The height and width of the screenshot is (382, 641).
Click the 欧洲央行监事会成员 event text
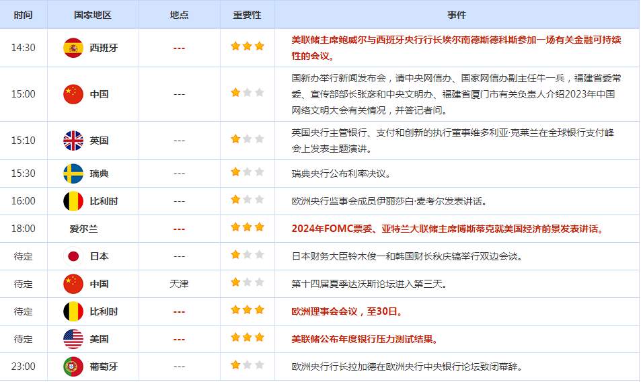pos(389,201)
